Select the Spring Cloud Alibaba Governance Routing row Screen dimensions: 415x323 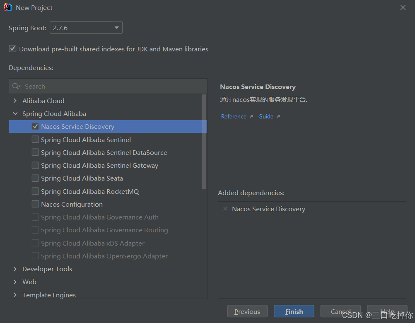pos(108,230)
